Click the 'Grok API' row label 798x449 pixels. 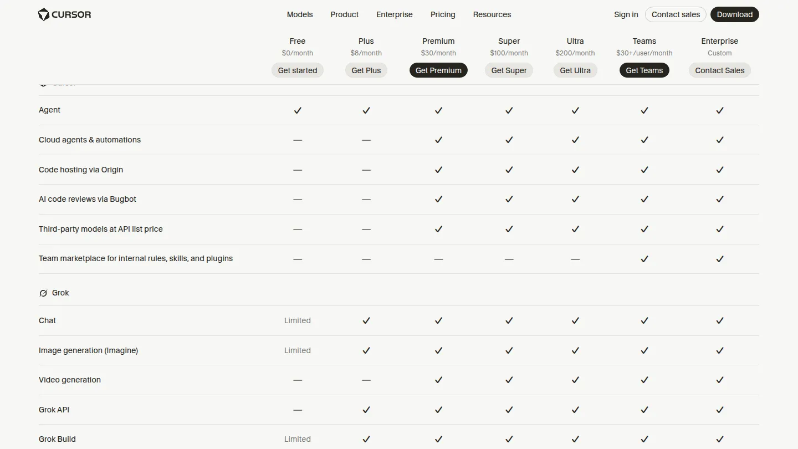point(54,410)
